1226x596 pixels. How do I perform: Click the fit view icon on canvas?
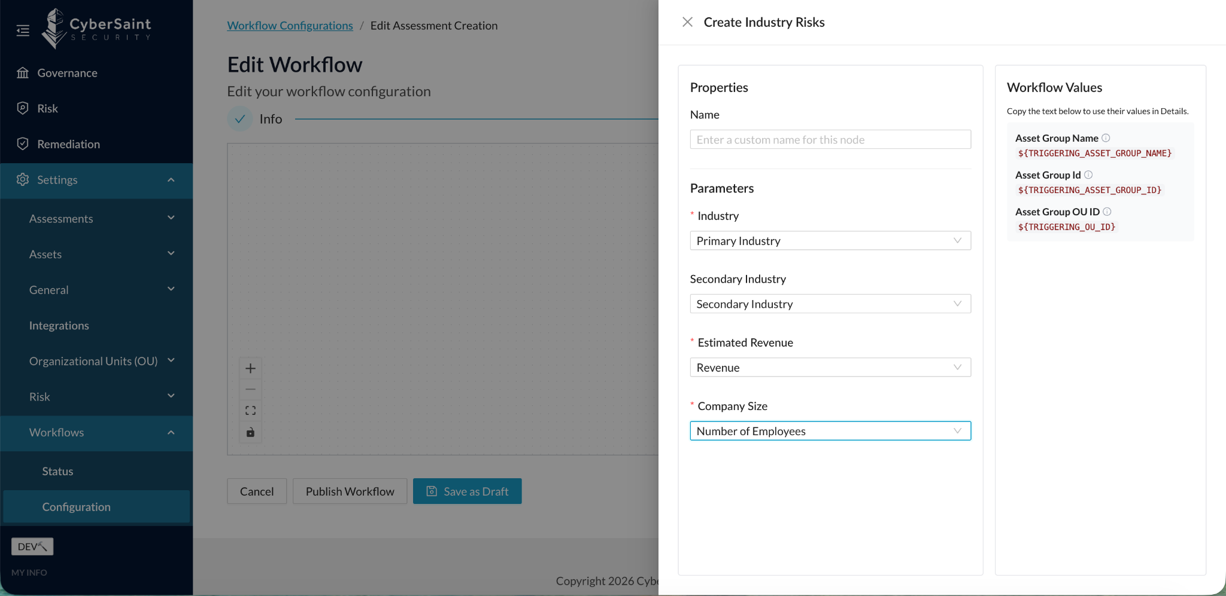point(250,411)
